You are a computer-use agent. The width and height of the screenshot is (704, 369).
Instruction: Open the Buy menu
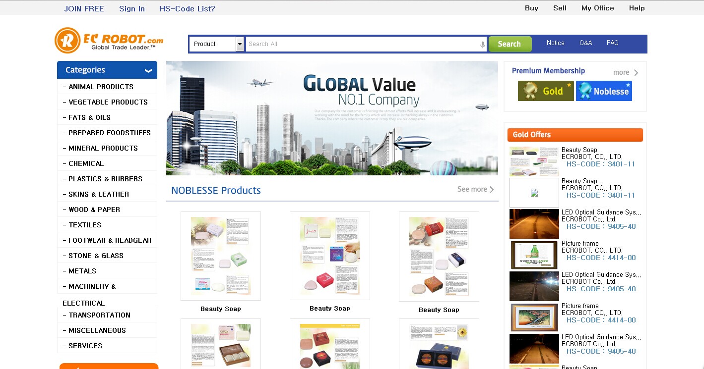click(531, 8)
